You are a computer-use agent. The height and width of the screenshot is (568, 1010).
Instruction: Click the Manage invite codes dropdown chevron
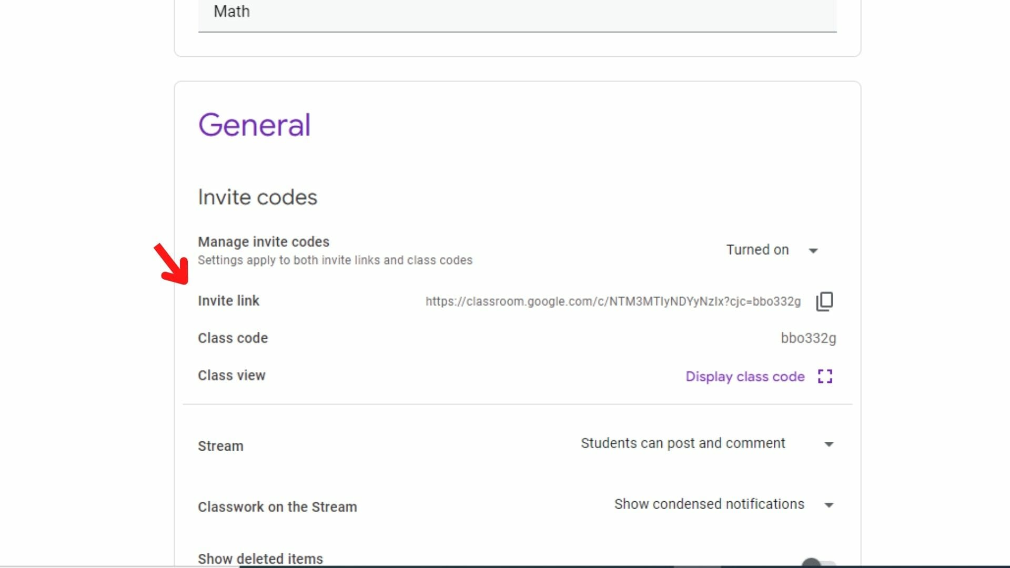813,251
